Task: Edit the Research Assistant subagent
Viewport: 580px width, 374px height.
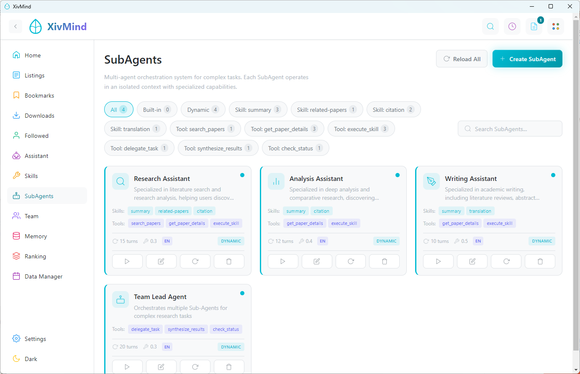Action: pos(161,261)
